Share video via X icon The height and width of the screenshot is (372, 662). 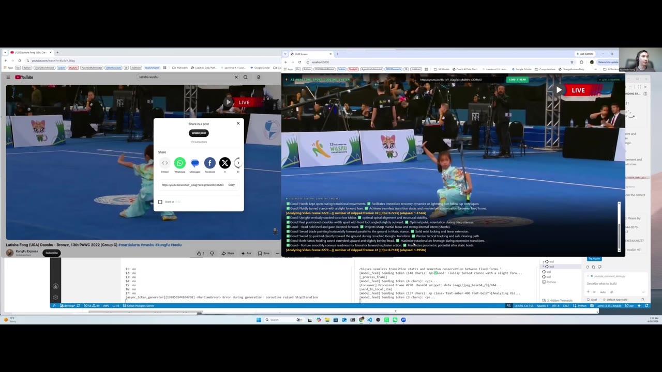(x=224, y=163)
